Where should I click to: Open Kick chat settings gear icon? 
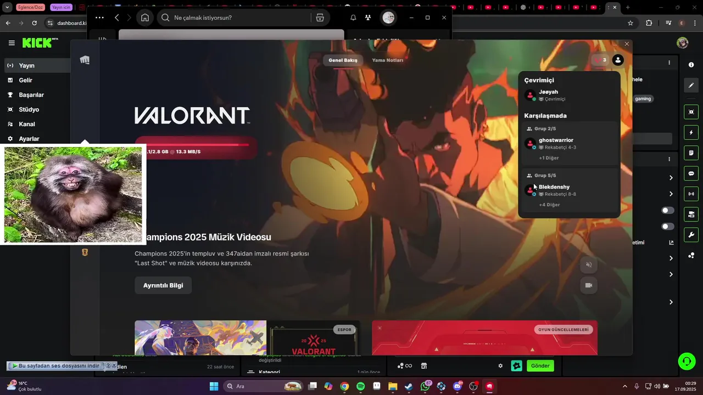(x=500, y=366)
